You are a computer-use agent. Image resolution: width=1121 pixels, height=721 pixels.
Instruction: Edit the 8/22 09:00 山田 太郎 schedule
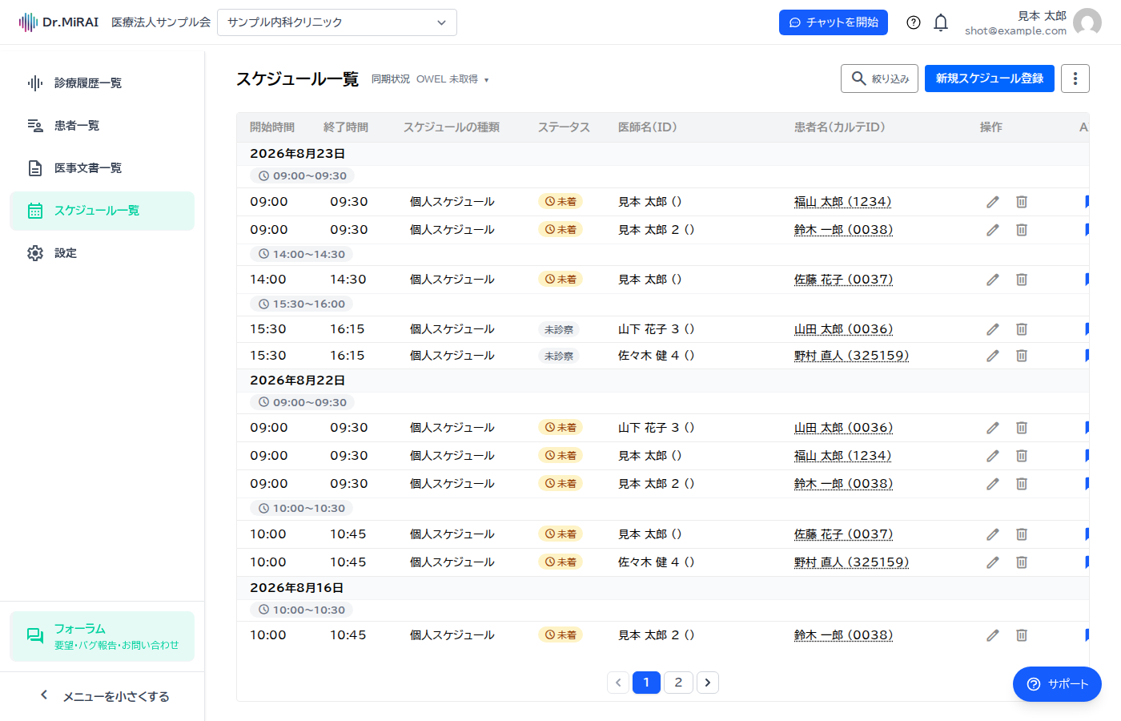pyautogui.click(x=993, y=428)
